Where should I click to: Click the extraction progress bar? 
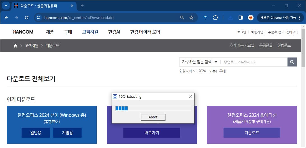click(153, 108)
